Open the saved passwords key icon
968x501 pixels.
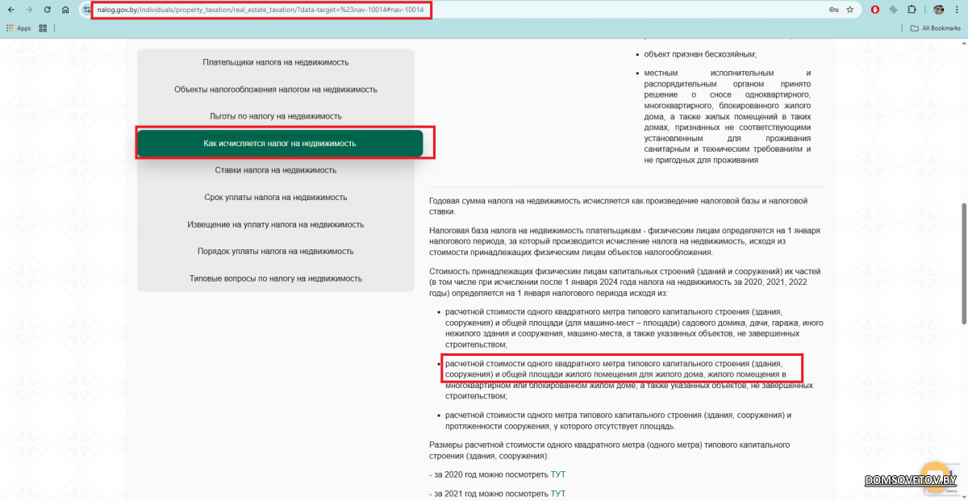pos(833,10)
